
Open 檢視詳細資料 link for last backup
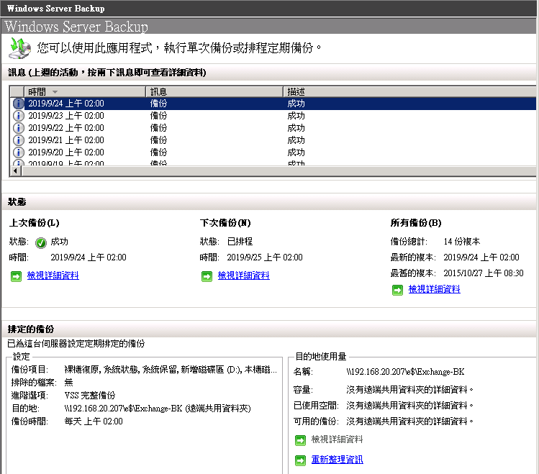click(x=53, y=275)
